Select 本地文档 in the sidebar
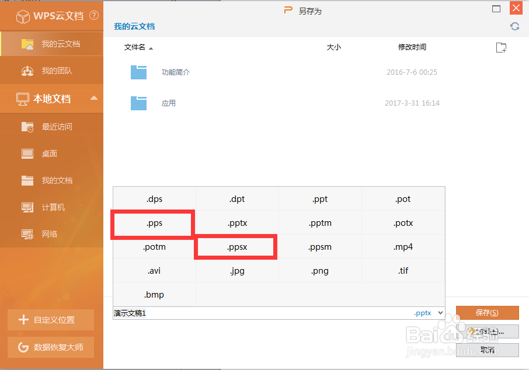Screen dimensions: 529x370 (53, 99)
